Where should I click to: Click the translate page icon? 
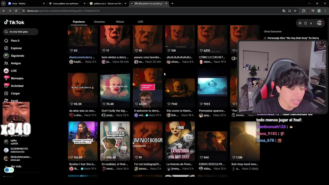[284, 11]
